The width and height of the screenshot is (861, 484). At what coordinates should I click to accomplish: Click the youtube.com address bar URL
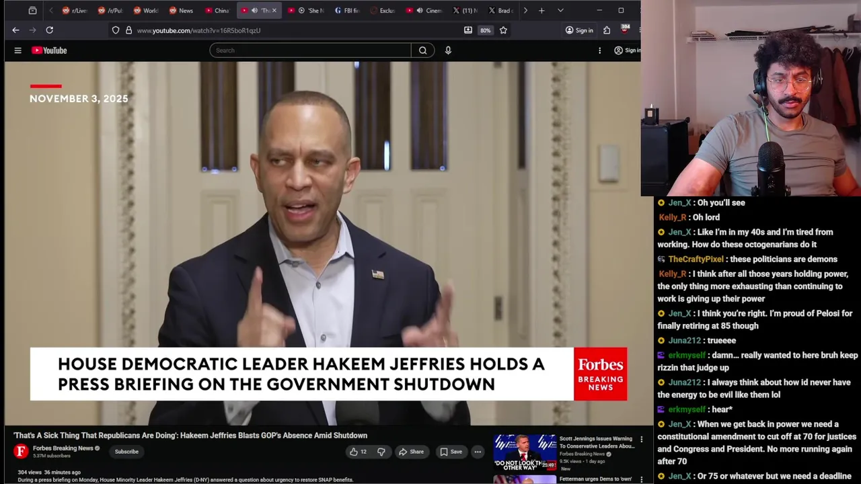(x=198, y=30)
